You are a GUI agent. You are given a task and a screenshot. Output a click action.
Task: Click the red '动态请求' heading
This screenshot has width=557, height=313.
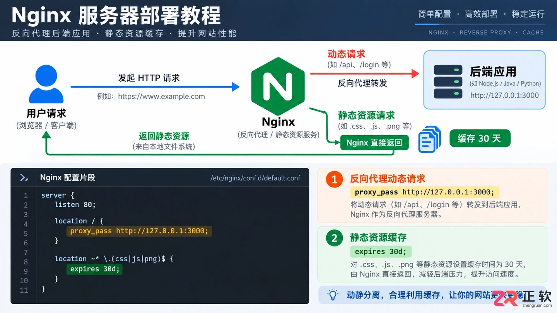pyautogui.click(x=346, y=54)
